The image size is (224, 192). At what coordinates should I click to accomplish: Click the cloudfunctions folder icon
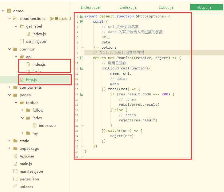(15, 19)
